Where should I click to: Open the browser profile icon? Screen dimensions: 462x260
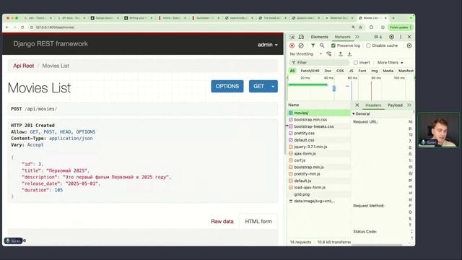point(383,27)
